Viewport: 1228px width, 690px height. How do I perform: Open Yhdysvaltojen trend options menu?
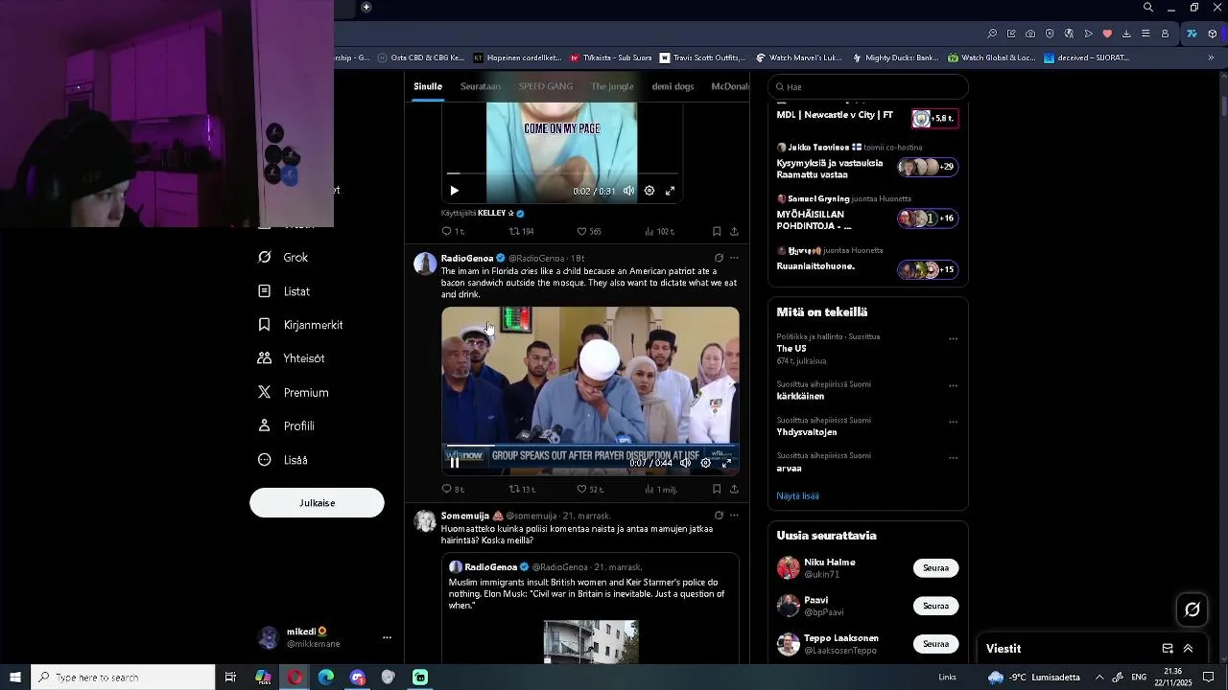pos(954,422)
